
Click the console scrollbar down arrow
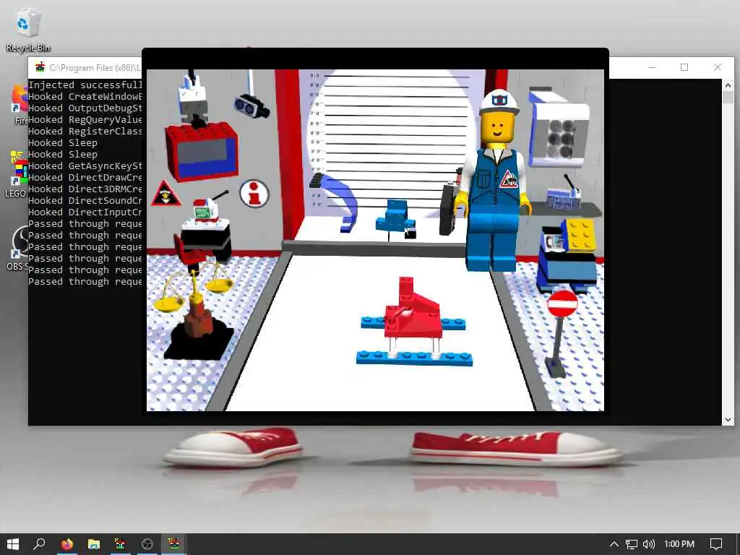pyautogui.click(x=728, y=420)
